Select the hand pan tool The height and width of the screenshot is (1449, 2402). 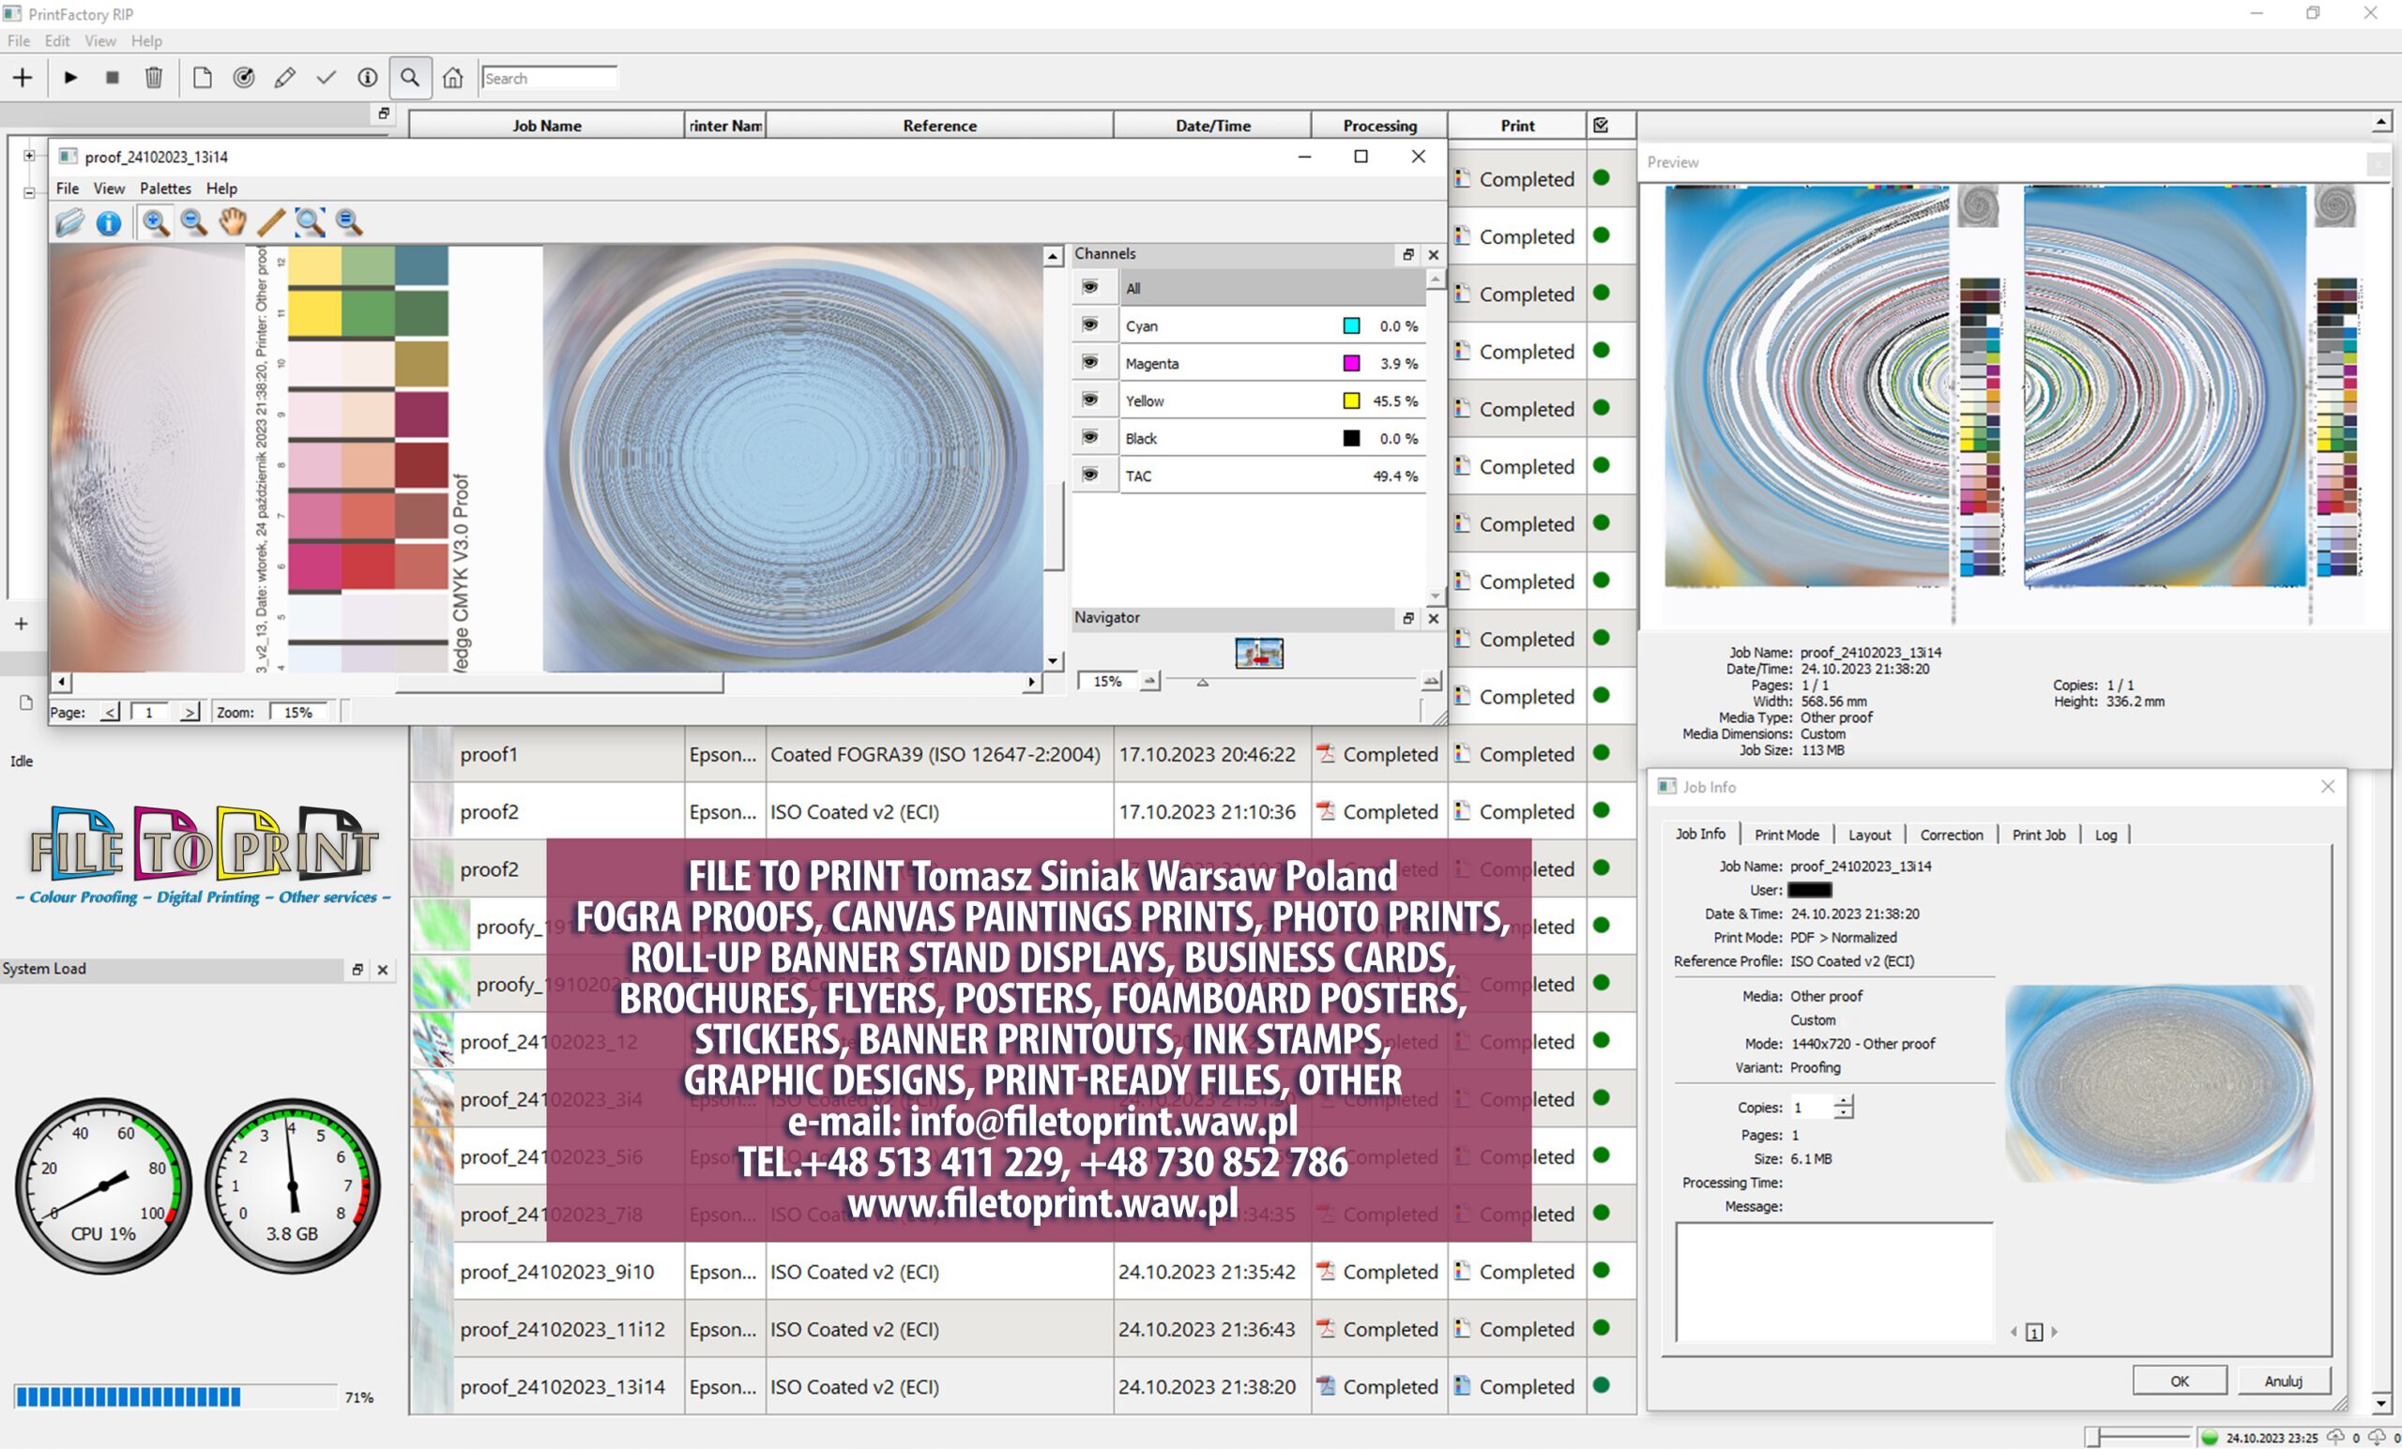pos(232,222)
